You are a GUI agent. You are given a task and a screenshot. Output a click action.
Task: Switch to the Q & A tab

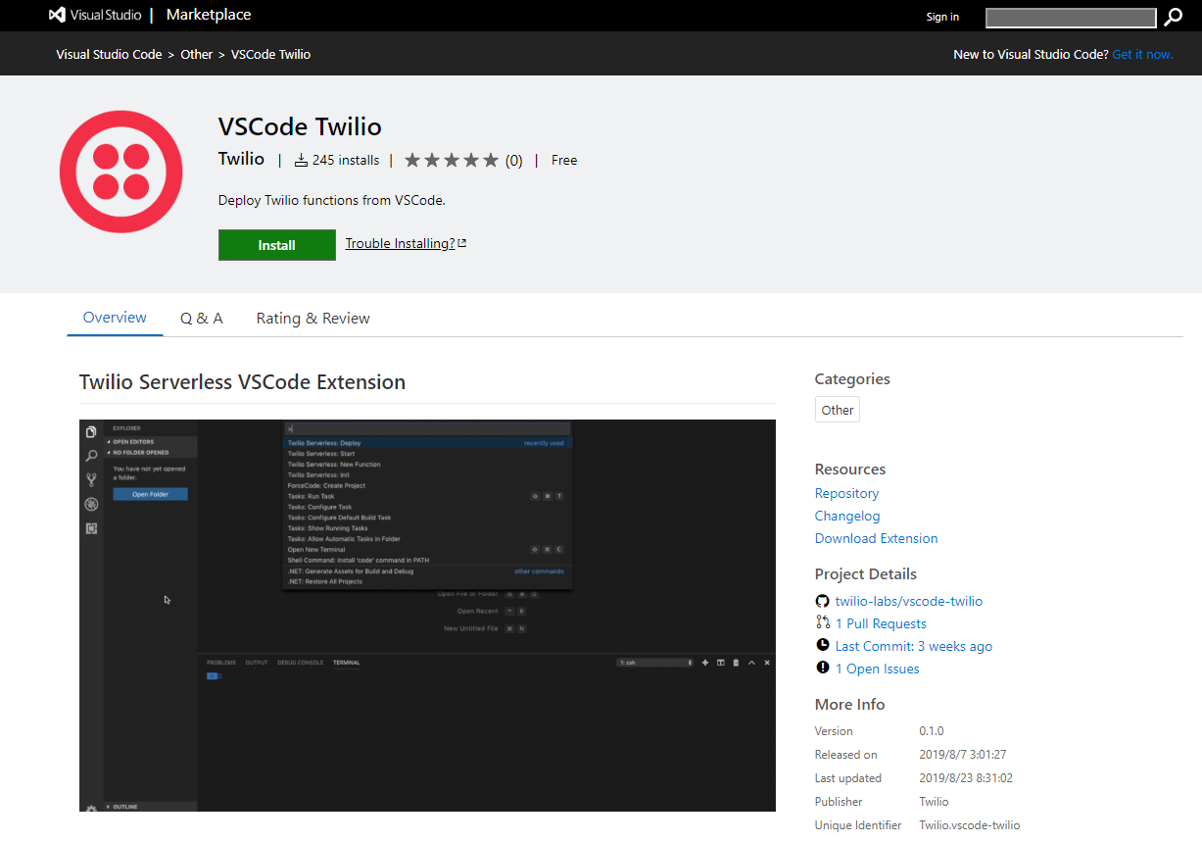201,318
